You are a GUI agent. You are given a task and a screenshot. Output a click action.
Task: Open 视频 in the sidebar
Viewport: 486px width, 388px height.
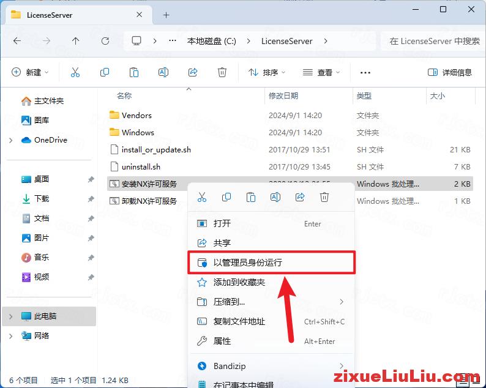click(36, 277)
